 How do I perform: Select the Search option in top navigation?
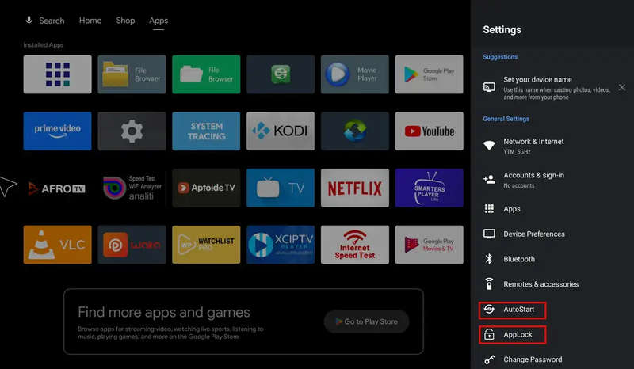pos(52,21)
